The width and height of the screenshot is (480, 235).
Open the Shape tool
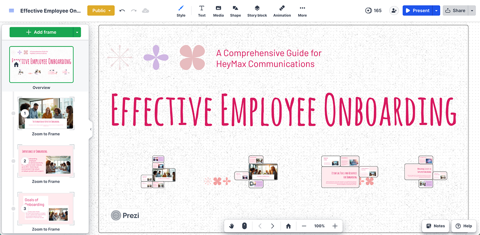tap(236, 10)
